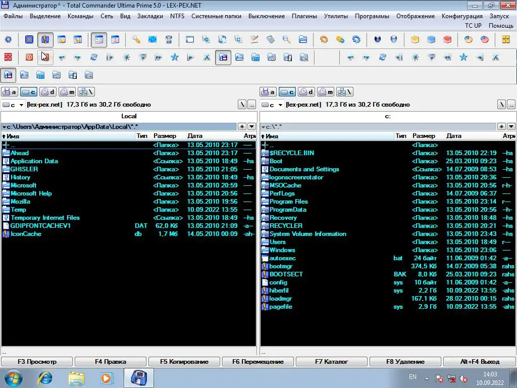Viewport: 517px width, 388px height.
Task: Open Windows Start button
Action: click(13, 378)
